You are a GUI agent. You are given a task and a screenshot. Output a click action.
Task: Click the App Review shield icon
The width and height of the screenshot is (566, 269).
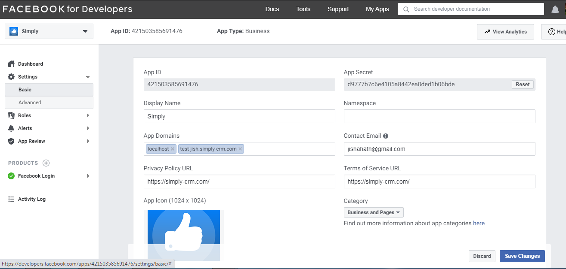(12, 141)
